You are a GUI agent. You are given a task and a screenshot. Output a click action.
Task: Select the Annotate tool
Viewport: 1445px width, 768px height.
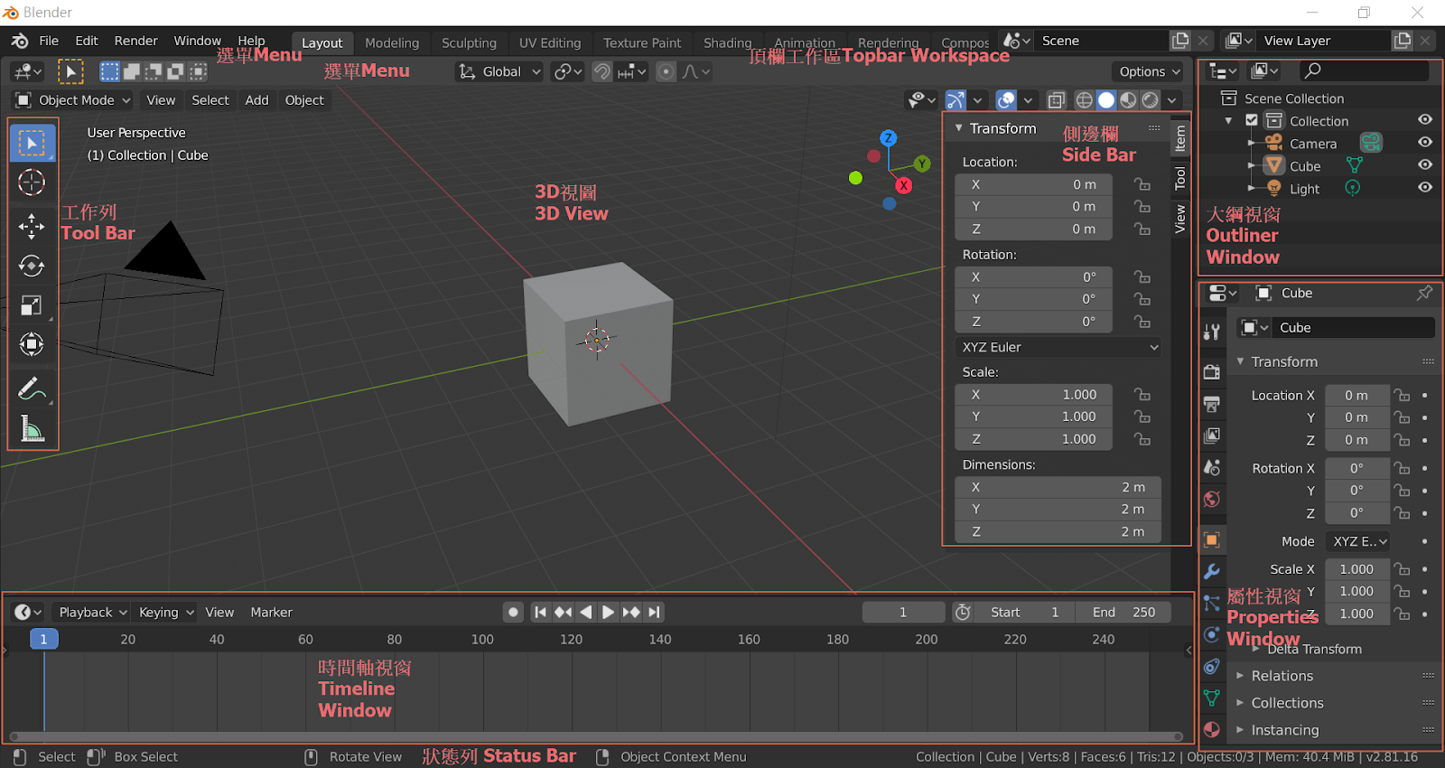coord(32,389)
